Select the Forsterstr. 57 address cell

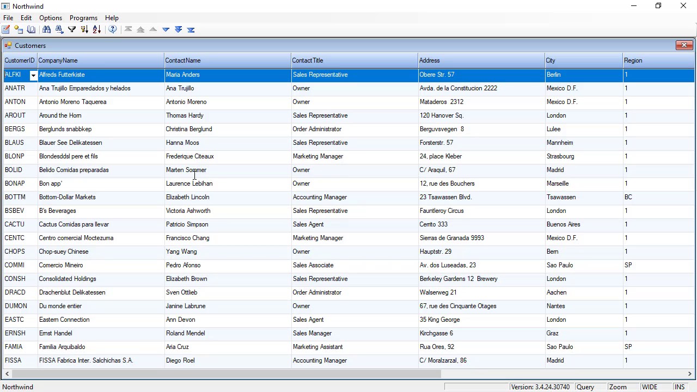481,143
